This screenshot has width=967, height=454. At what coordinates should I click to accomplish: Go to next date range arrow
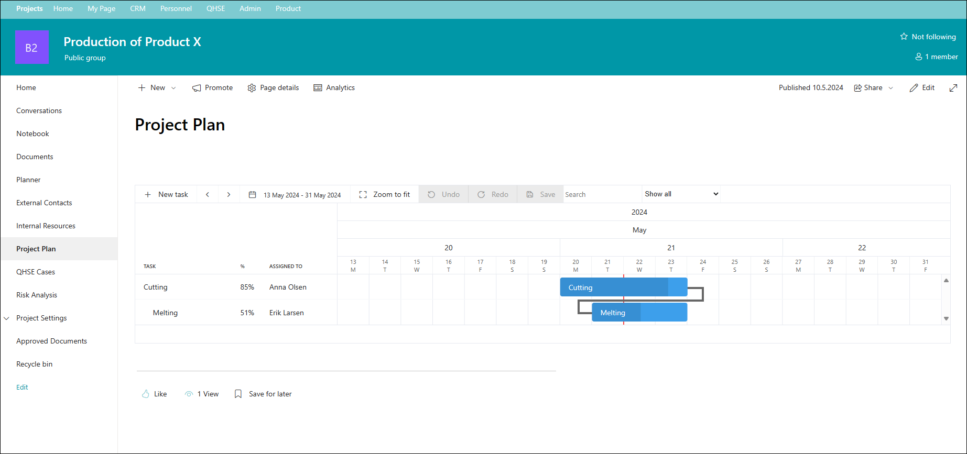(229, 194)
